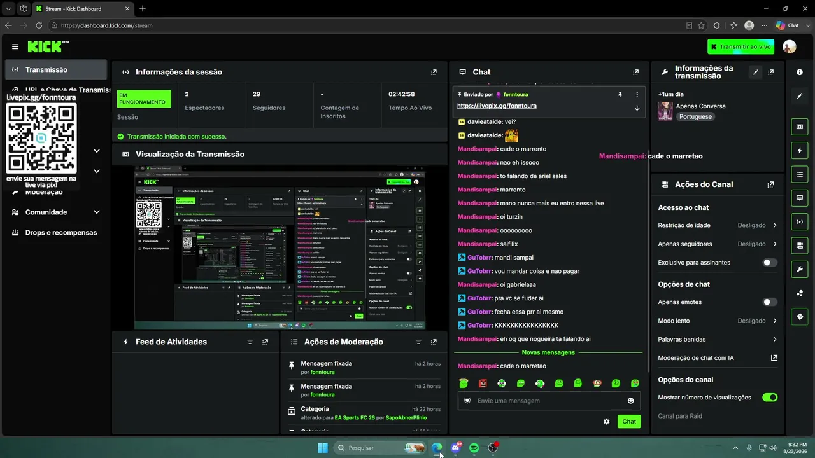
Task: Click the pencil edit icon in right sidebar
Action: point(800,96)
